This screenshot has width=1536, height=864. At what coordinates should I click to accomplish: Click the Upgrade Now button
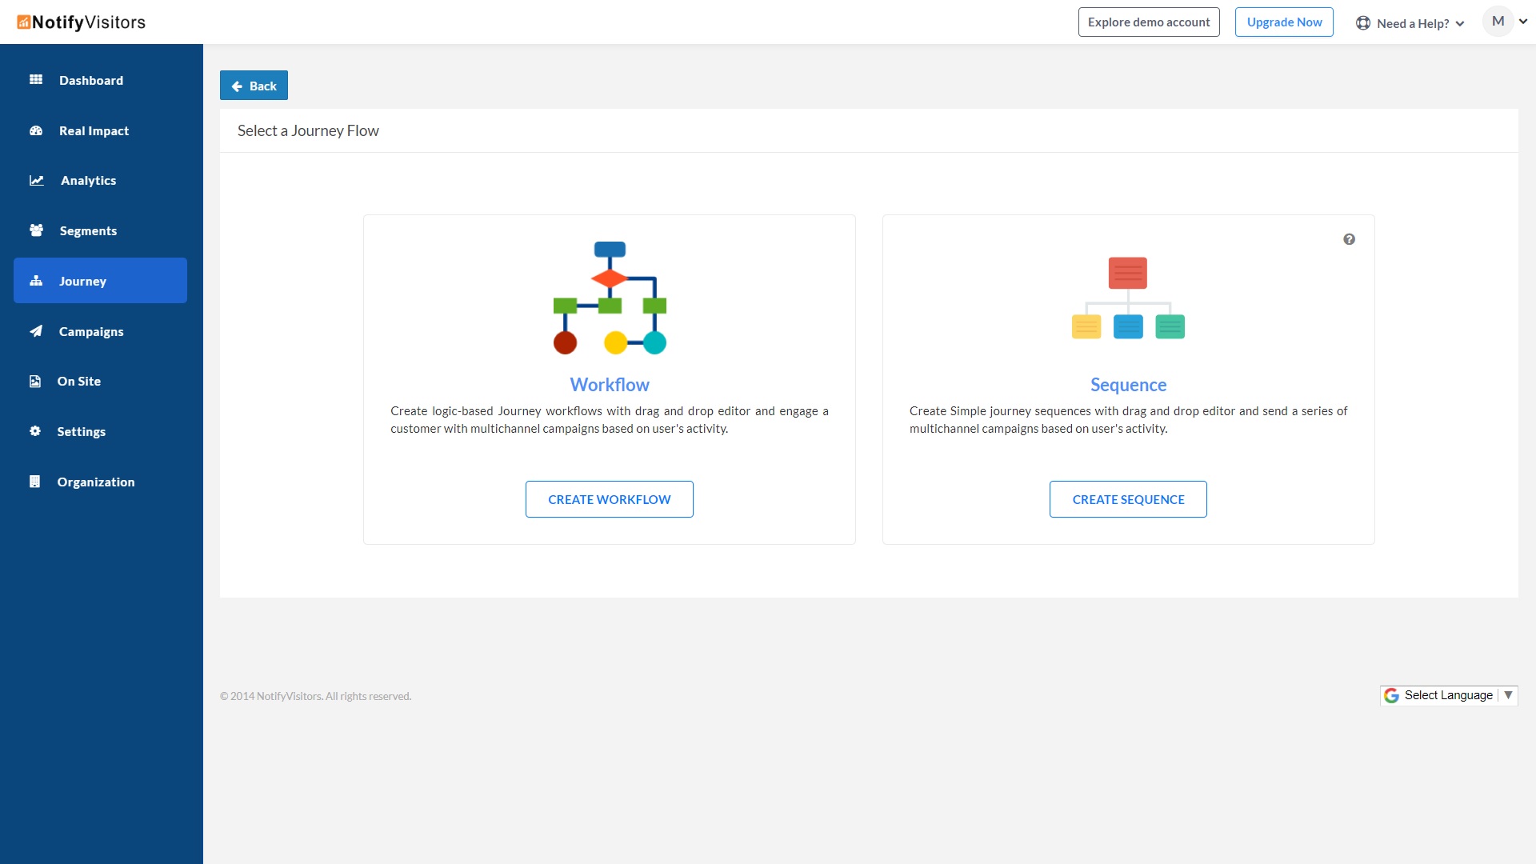coord(1284,22)
